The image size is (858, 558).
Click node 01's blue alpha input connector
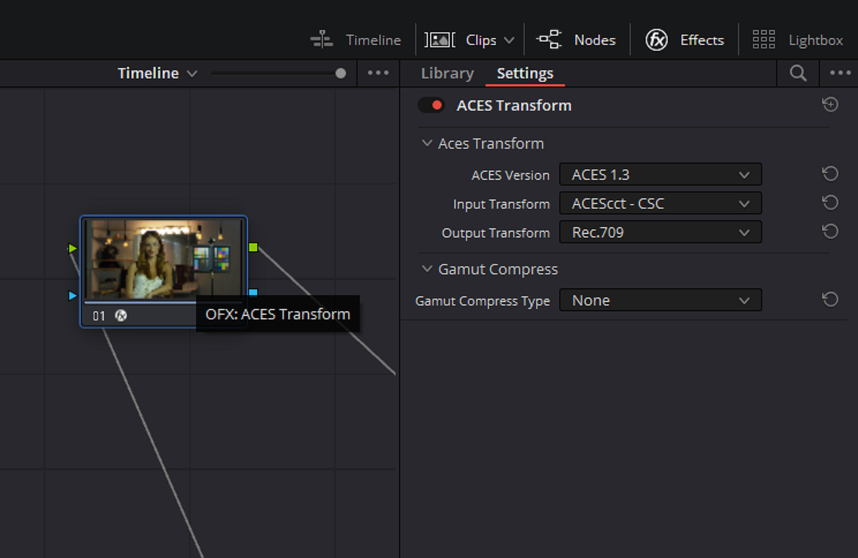pos(73,296)
